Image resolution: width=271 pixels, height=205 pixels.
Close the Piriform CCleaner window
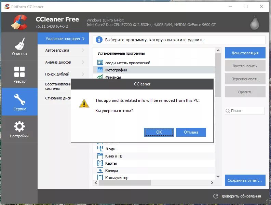tap(261, 6)
